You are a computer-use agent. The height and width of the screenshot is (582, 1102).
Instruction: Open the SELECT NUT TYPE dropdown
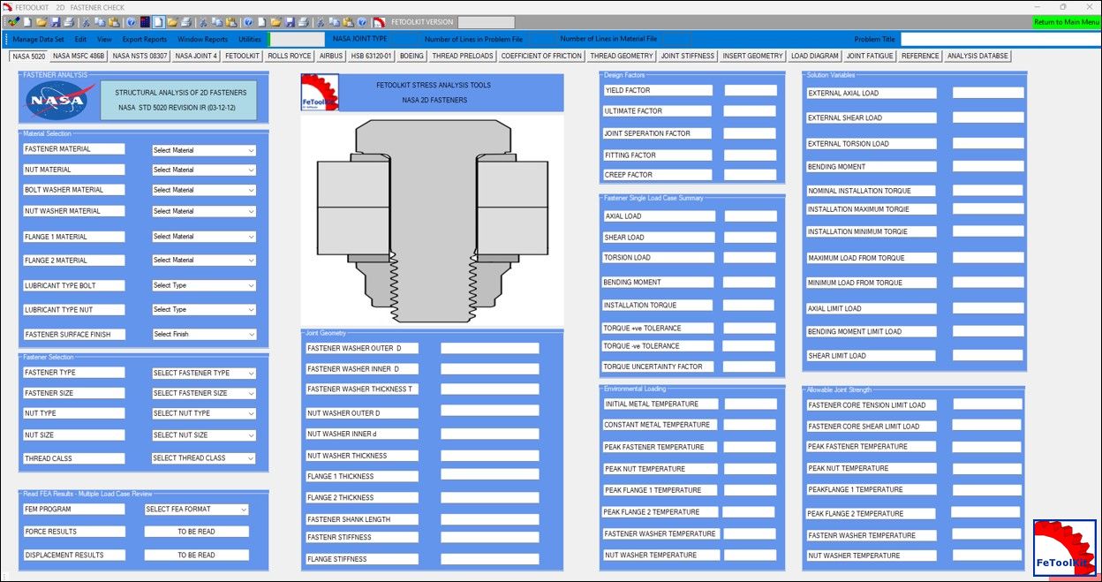(x=204, y=413)
